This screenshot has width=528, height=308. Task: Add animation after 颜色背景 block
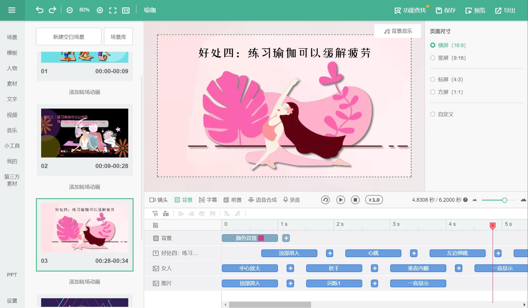tap(286, 238)
